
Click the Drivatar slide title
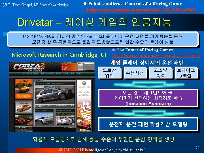pyautogui.click(x=94, y=22)
